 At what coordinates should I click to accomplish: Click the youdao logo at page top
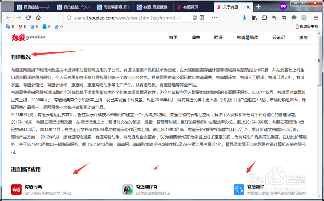(x=28, y=37)
